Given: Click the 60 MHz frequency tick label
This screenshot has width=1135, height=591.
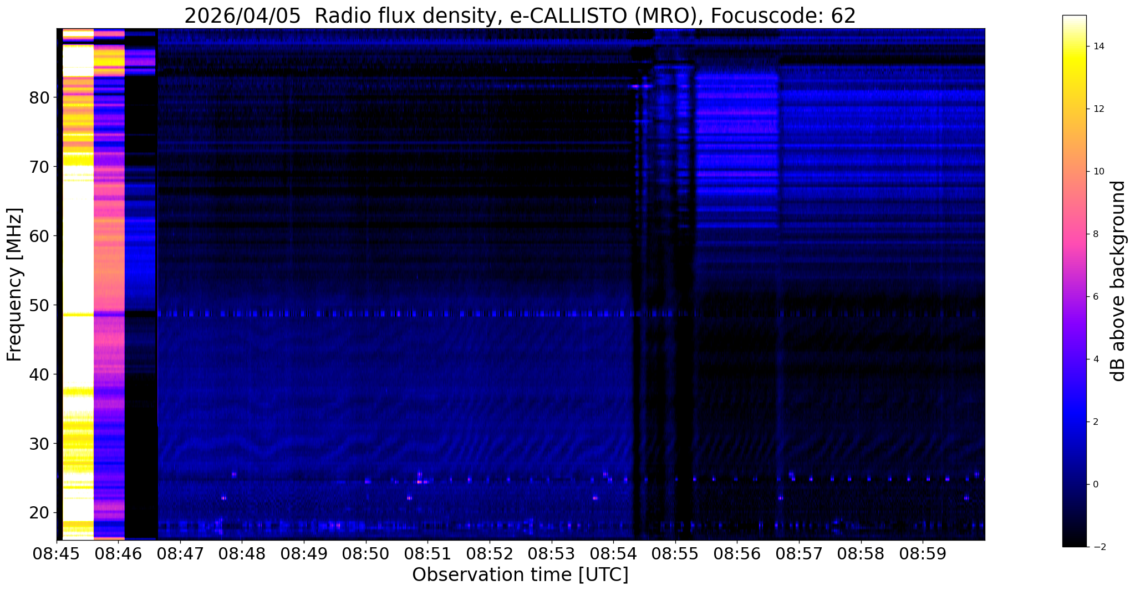Looking at the screenshot, I should (39, 237).
